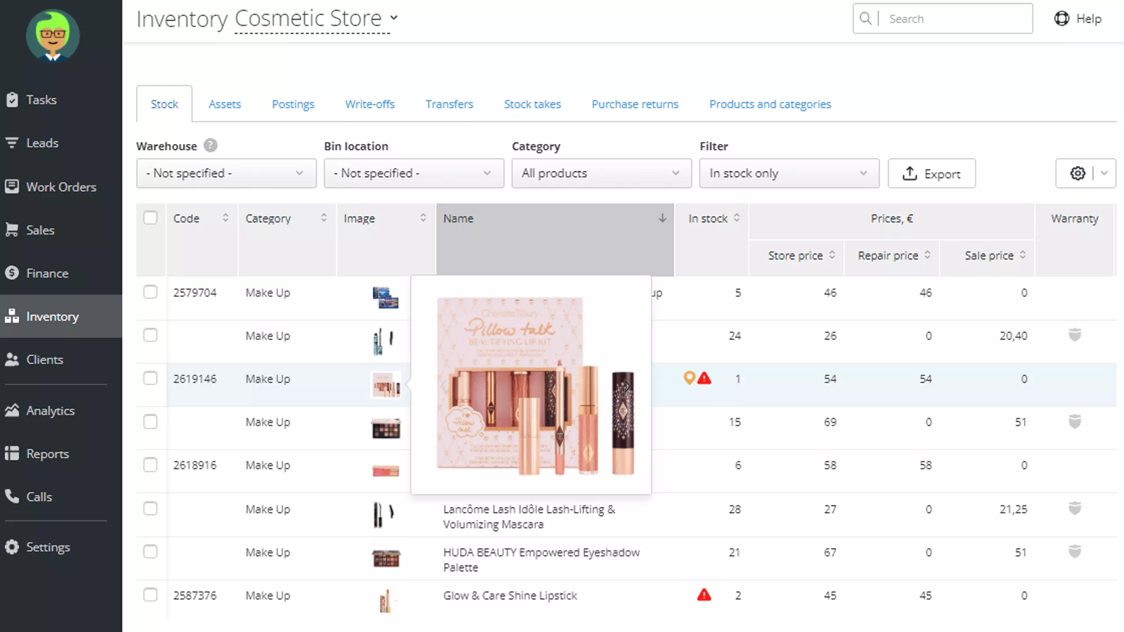Click the orange location pin icon

coord(689,378)
